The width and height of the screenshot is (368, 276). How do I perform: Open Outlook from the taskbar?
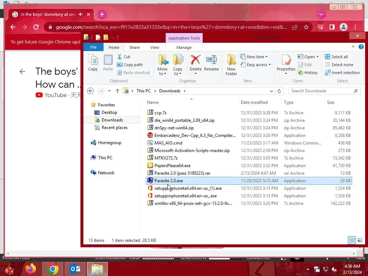75,269
